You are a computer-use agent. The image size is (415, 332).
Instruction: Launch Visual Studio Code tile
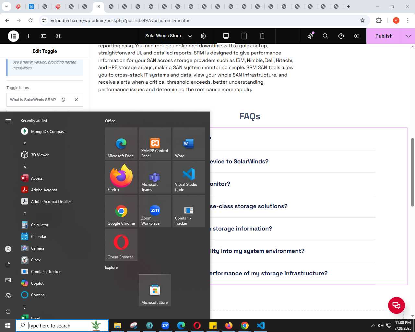(189, 177)
